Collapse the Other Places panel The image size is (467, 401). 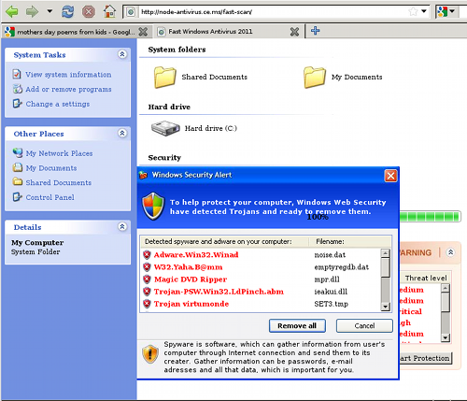pyautogui.click(x=122, y=133)
